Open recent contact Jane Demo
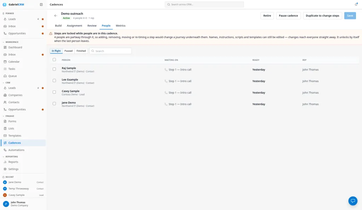 (x=23, y=182)
